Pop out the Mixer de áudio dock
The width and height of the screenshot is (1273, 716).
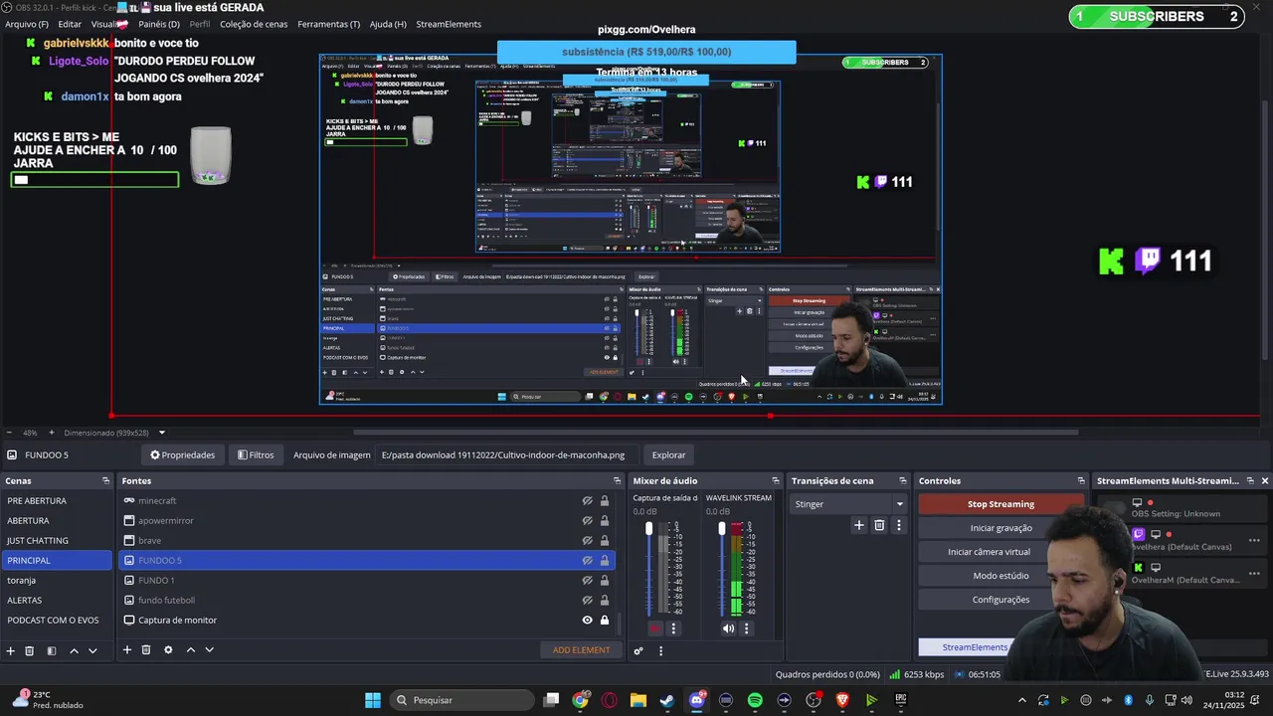776,481
